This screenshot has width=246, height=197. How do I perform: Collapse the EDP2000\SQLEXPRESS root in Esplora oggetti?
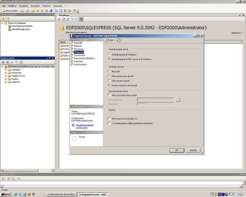tap(2, 67)
